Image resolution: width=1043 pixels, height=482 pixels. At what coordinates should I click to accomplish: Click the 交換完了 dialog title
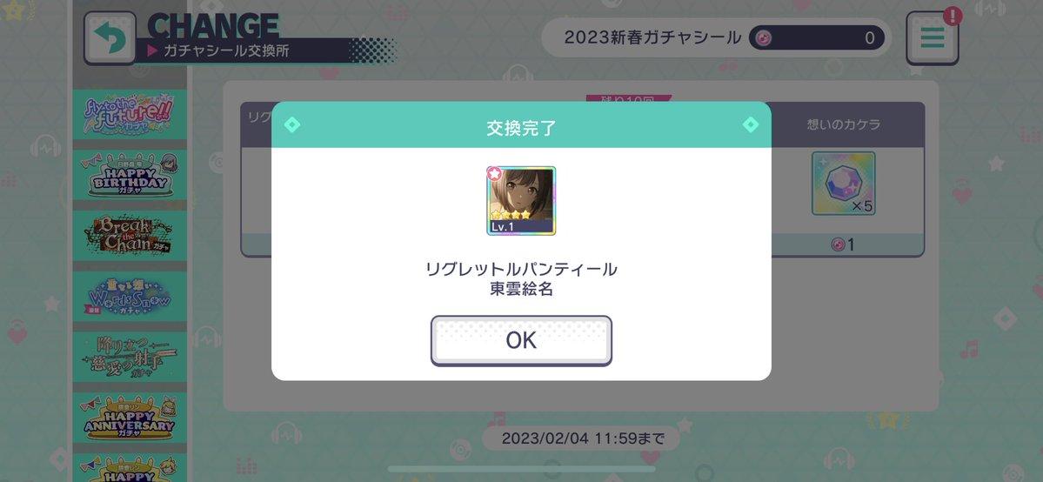[521, 128]
